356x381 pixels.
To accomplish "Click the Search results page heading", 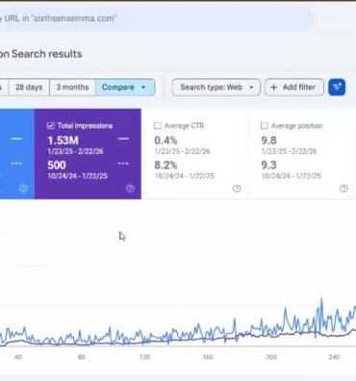I will pyautogui.click(x=41, y=54).
